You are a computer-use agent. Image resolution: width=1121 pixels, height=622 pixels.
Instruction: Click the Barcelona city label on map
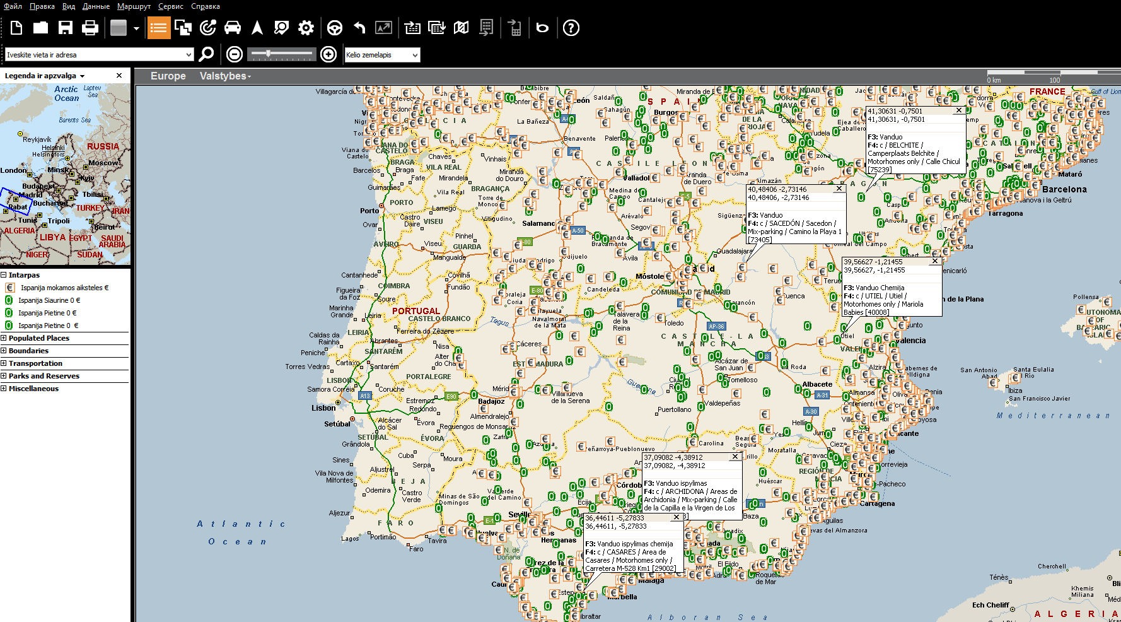(x=1064, y=189)
